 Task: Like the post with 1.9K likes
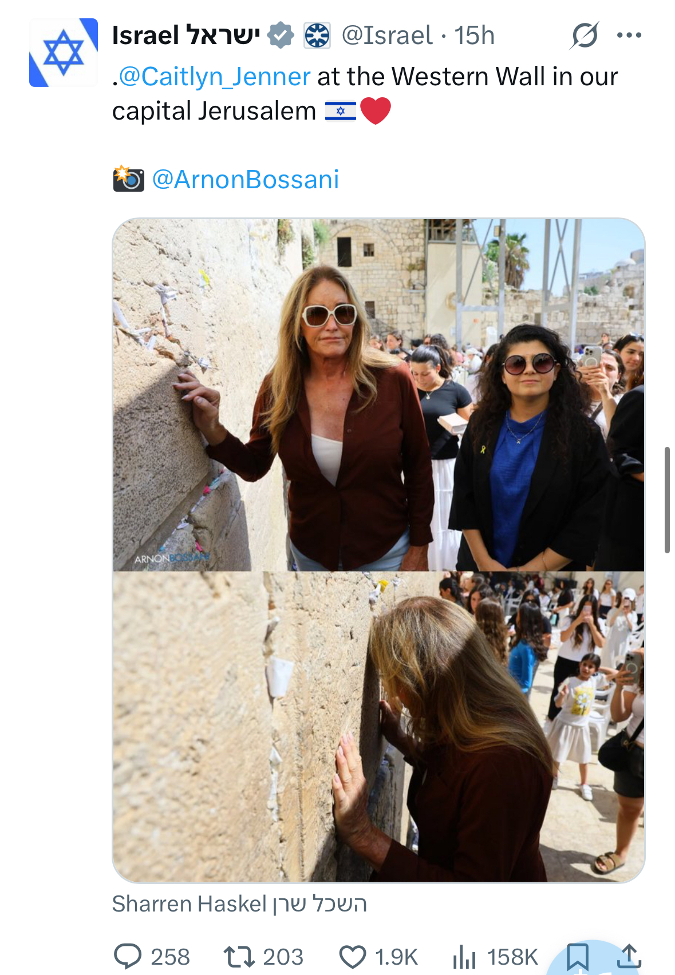[353, 957]
